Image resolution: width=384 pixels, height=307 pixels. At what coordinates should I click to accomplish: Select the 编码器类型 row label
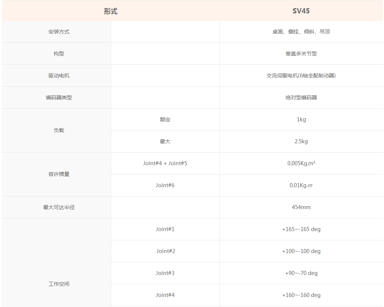point(59,97)
